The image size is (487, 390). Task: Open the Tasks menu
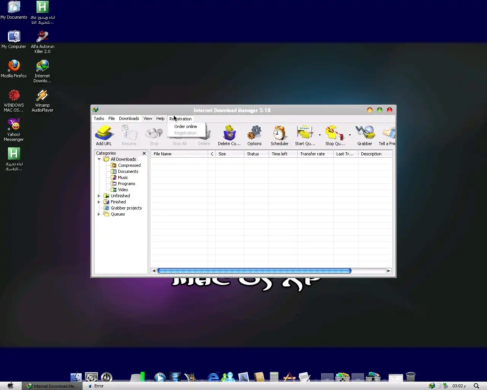(x=99, y=118)
